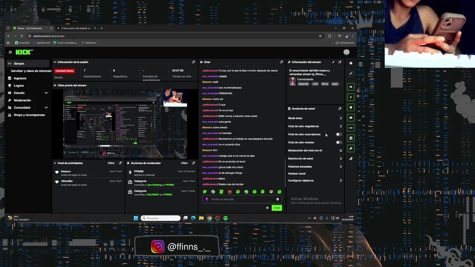Toggle the channel actions widget icon in sidebar
This screenshot has width=475, height=267.
[x=351, y=138]
